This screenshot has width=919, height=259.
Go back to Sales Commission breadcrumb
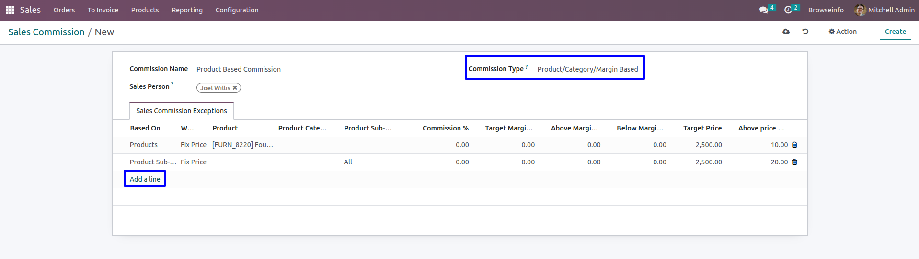pyautogui.click(x=46, y=32)
